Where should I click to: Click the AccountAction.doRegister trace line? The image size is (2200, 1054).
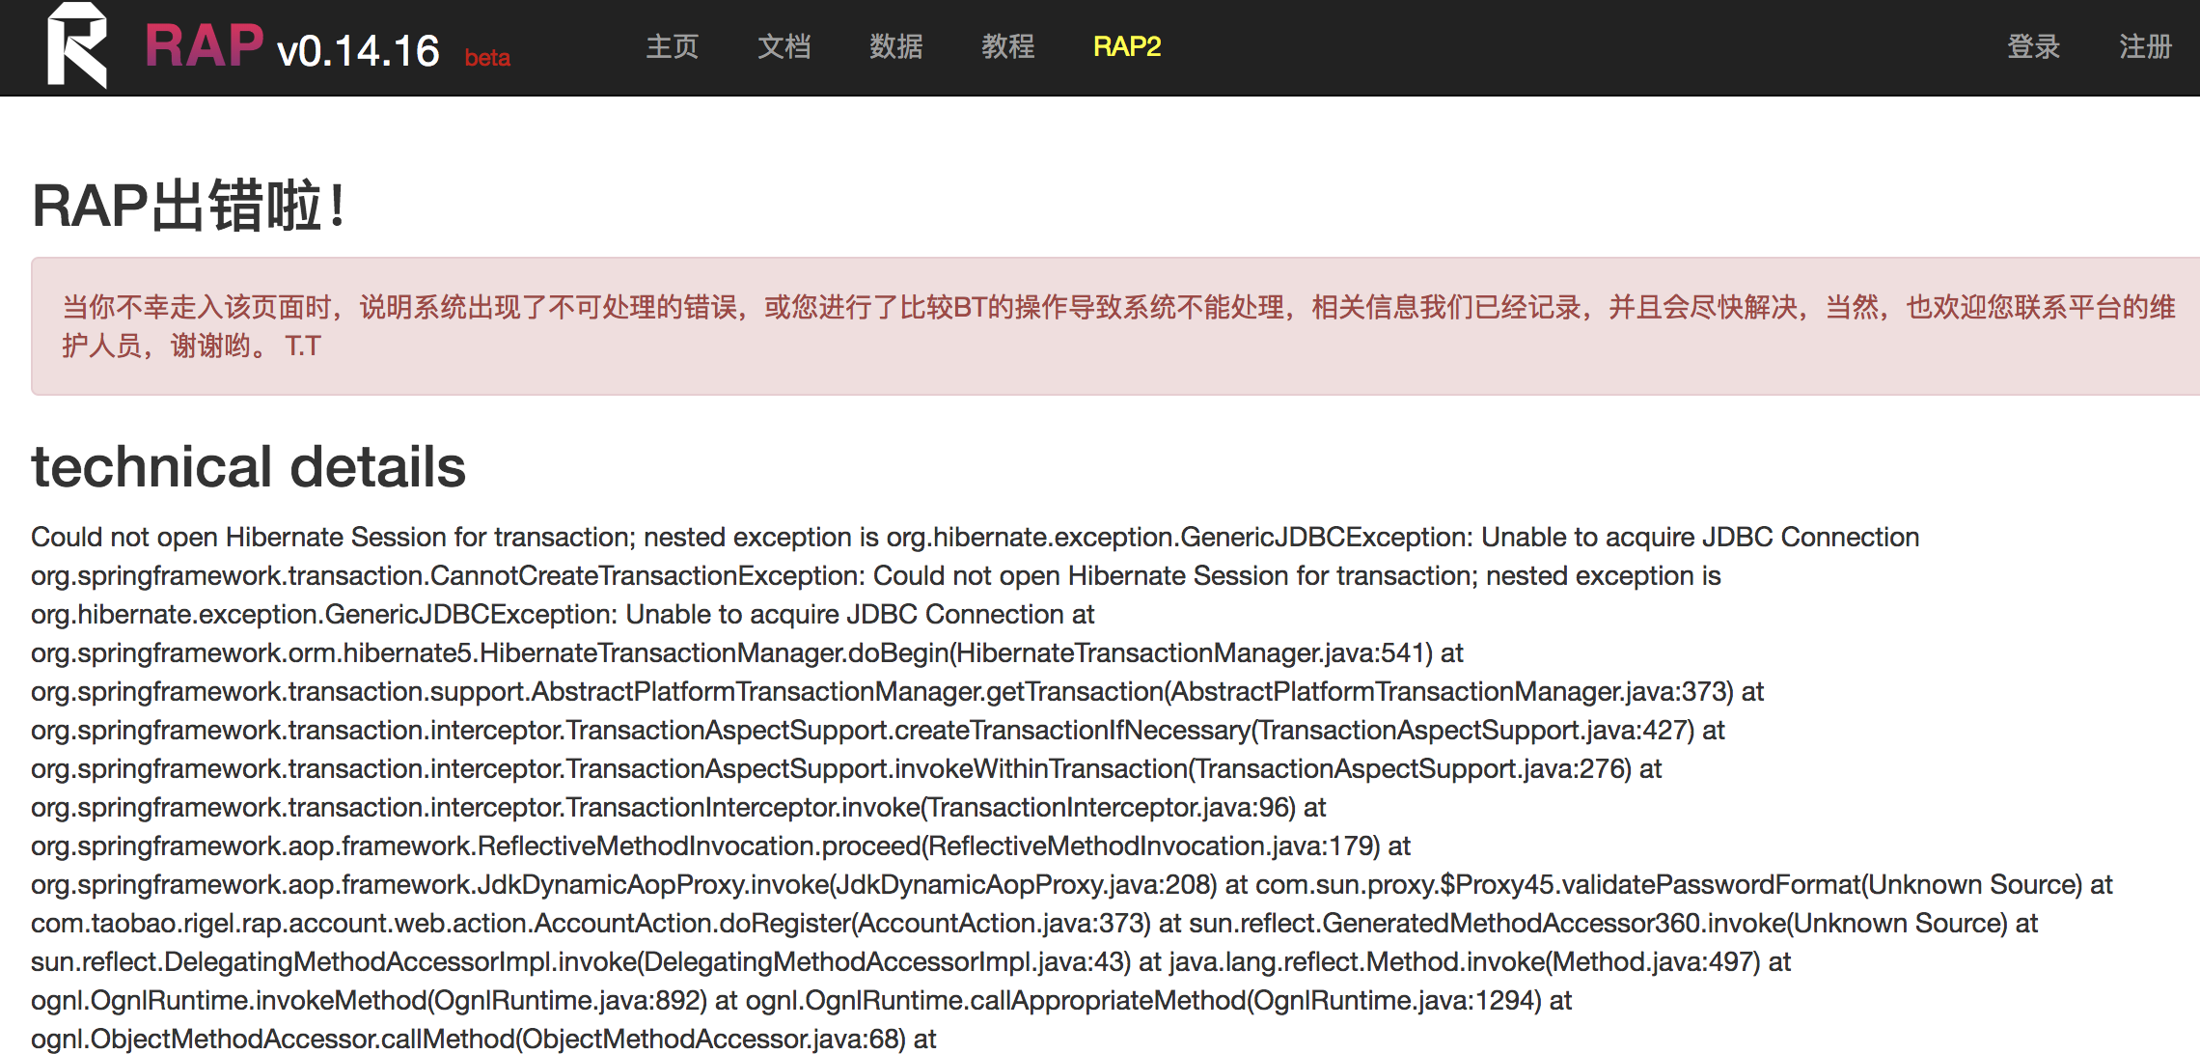(x=591, y=924)
